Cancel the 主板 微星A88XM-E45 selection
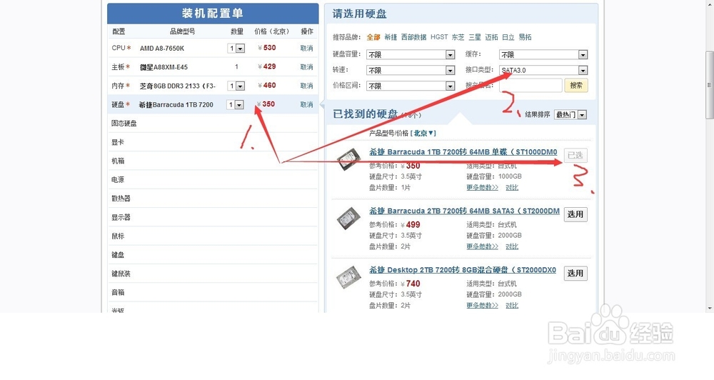Viewport: 714px width, 380px height. [x=306, y=67]
